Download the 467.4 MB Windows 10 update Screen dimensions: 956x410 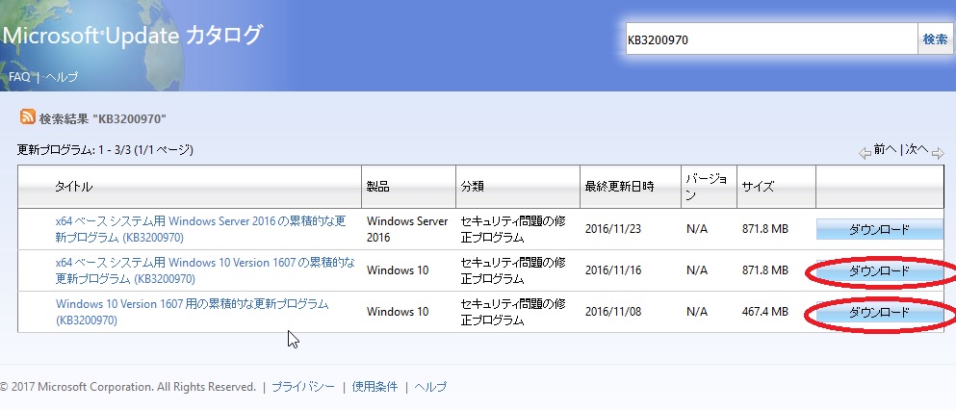(879, 313)
